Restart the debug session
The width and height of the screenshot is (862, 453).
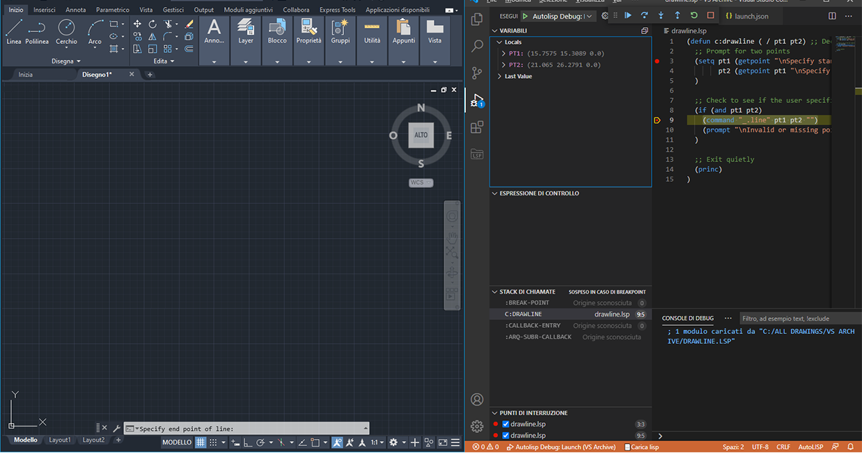point(693,15)
